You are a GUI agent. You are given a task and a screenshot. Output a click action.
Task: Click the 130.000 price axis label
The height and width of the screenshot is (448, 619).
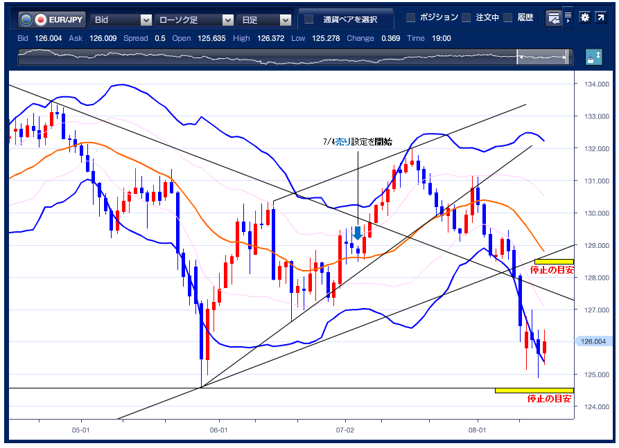(x=597, y=213)
